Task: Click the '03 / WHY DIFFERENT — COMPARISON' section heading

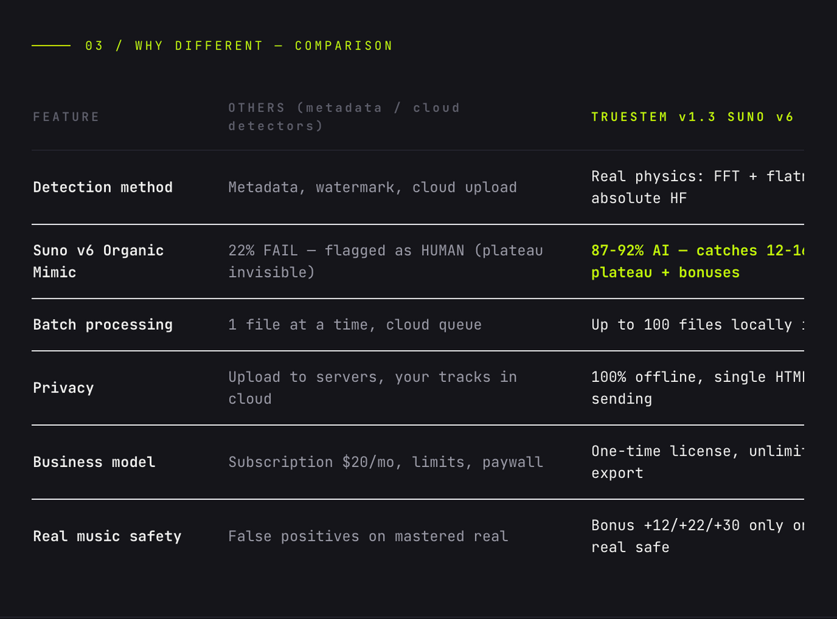Action: pyautogui.click(x=239, y=46)
